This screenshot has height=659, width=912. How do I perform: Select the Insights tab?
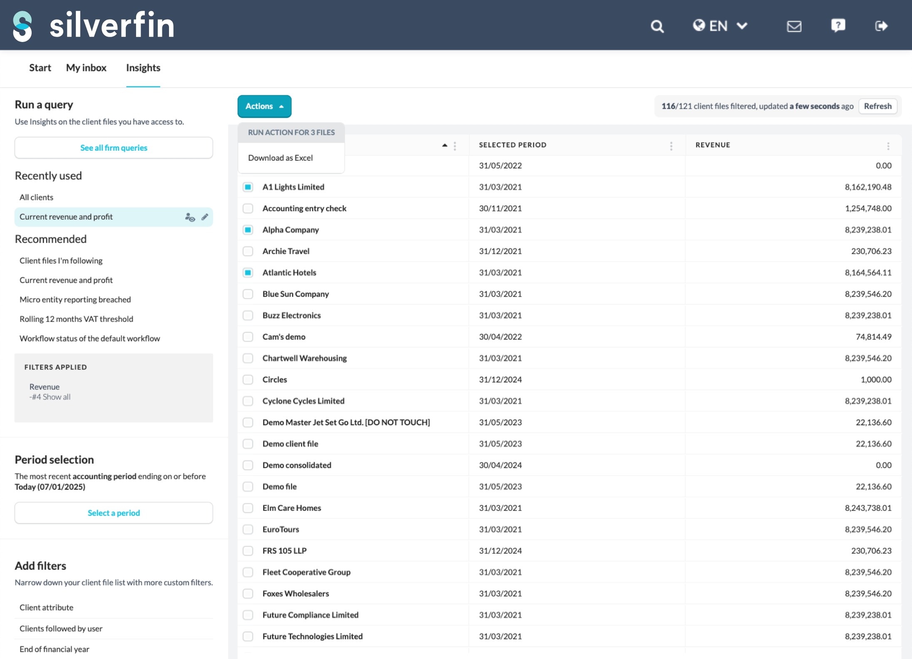click(143, 68)
